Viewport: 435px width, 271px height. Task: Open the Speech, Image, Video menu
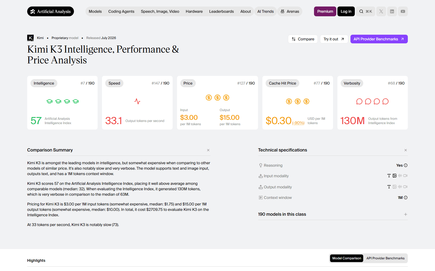point(160,11)
